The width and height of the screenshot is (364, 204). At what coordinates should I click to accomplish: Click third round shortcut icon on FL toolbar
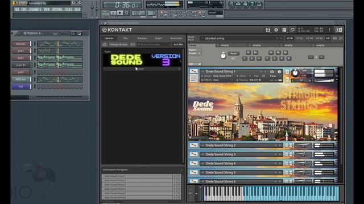[x=245, y=4]
